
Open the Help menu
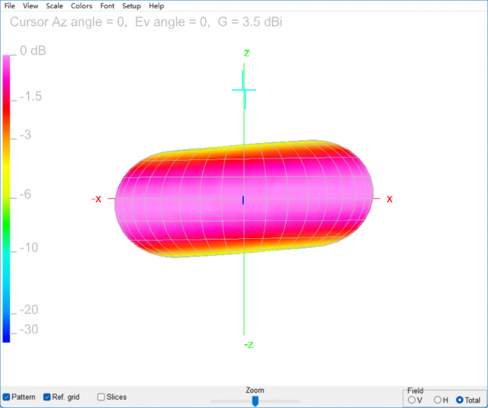(156, 6)
